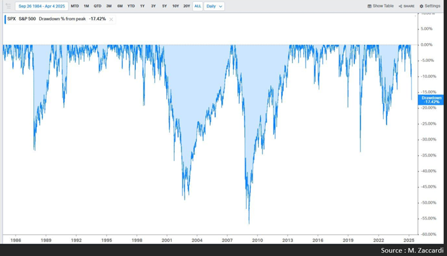
Task: Select the 1Y range
Action: [142, 6]
